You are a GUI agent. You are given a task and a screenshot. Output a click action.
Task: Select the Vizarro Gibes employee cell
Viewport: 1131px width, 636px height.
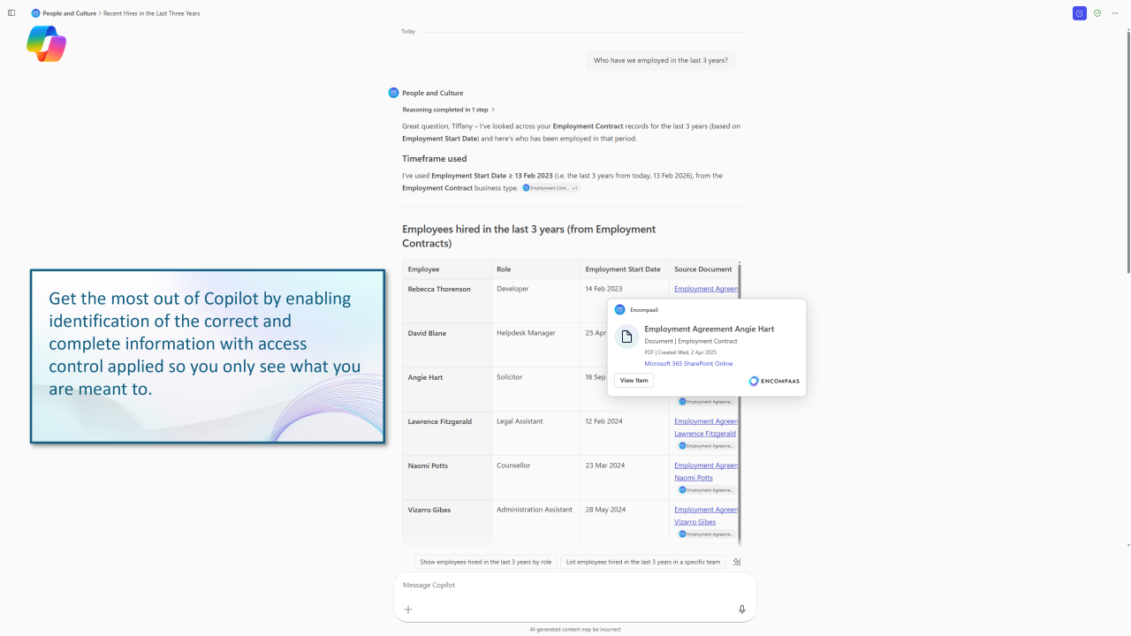click(x=447, y=522)
